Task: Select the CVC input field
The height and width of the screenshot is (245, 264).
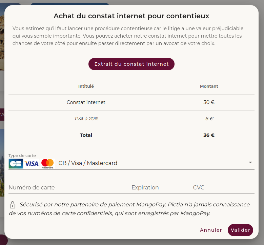Action: (x=199, y=187)
